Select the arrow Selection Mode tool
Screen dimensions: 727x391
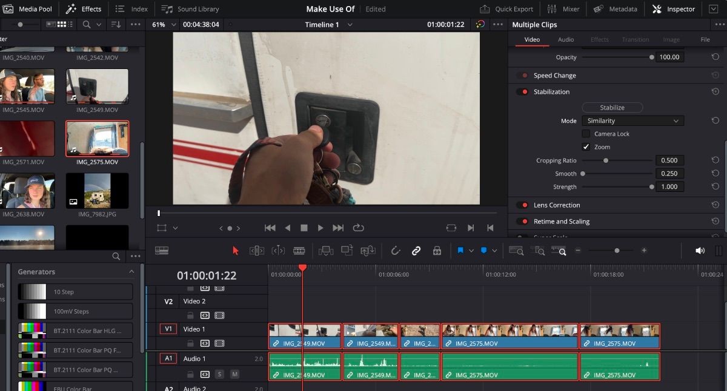(236, 251)
